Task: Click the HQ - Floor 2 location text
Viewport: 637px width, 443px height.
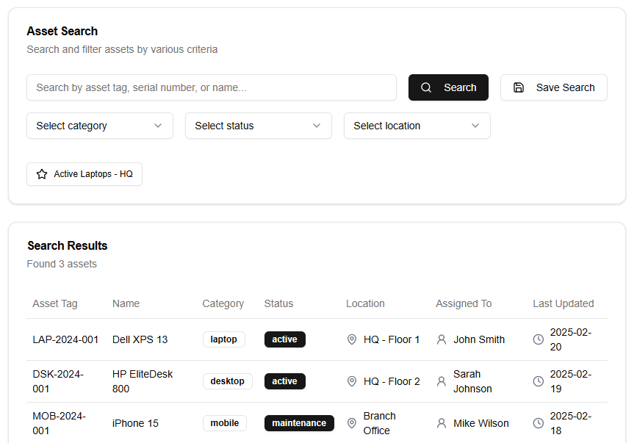Action: pyautogui.click(x=392, y=381)
